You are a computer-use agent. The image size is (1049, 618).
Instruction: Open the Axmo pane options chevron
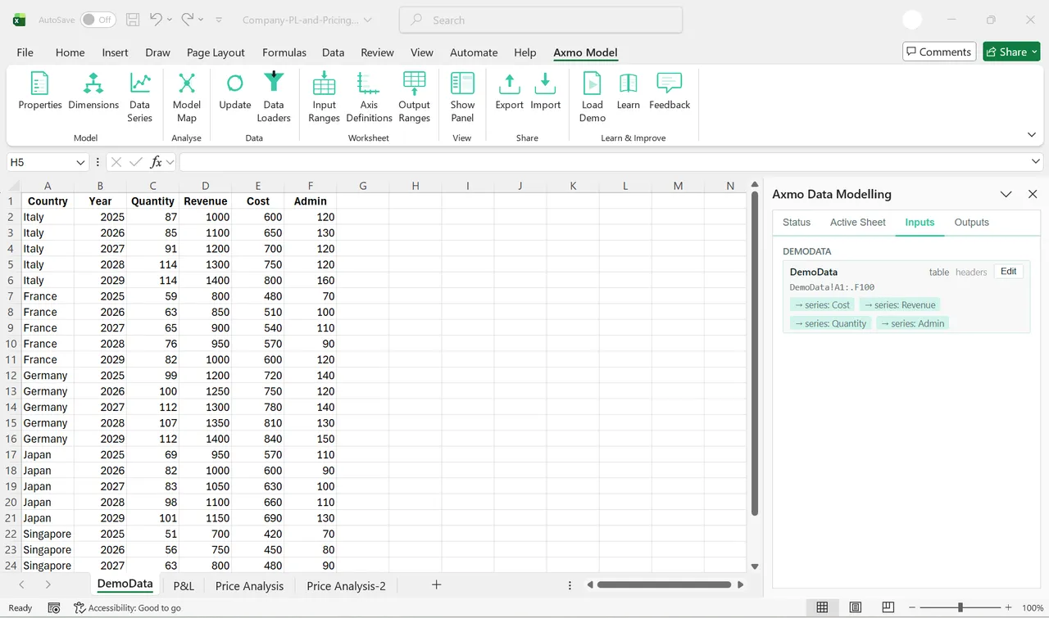(x=1006, y=194)
